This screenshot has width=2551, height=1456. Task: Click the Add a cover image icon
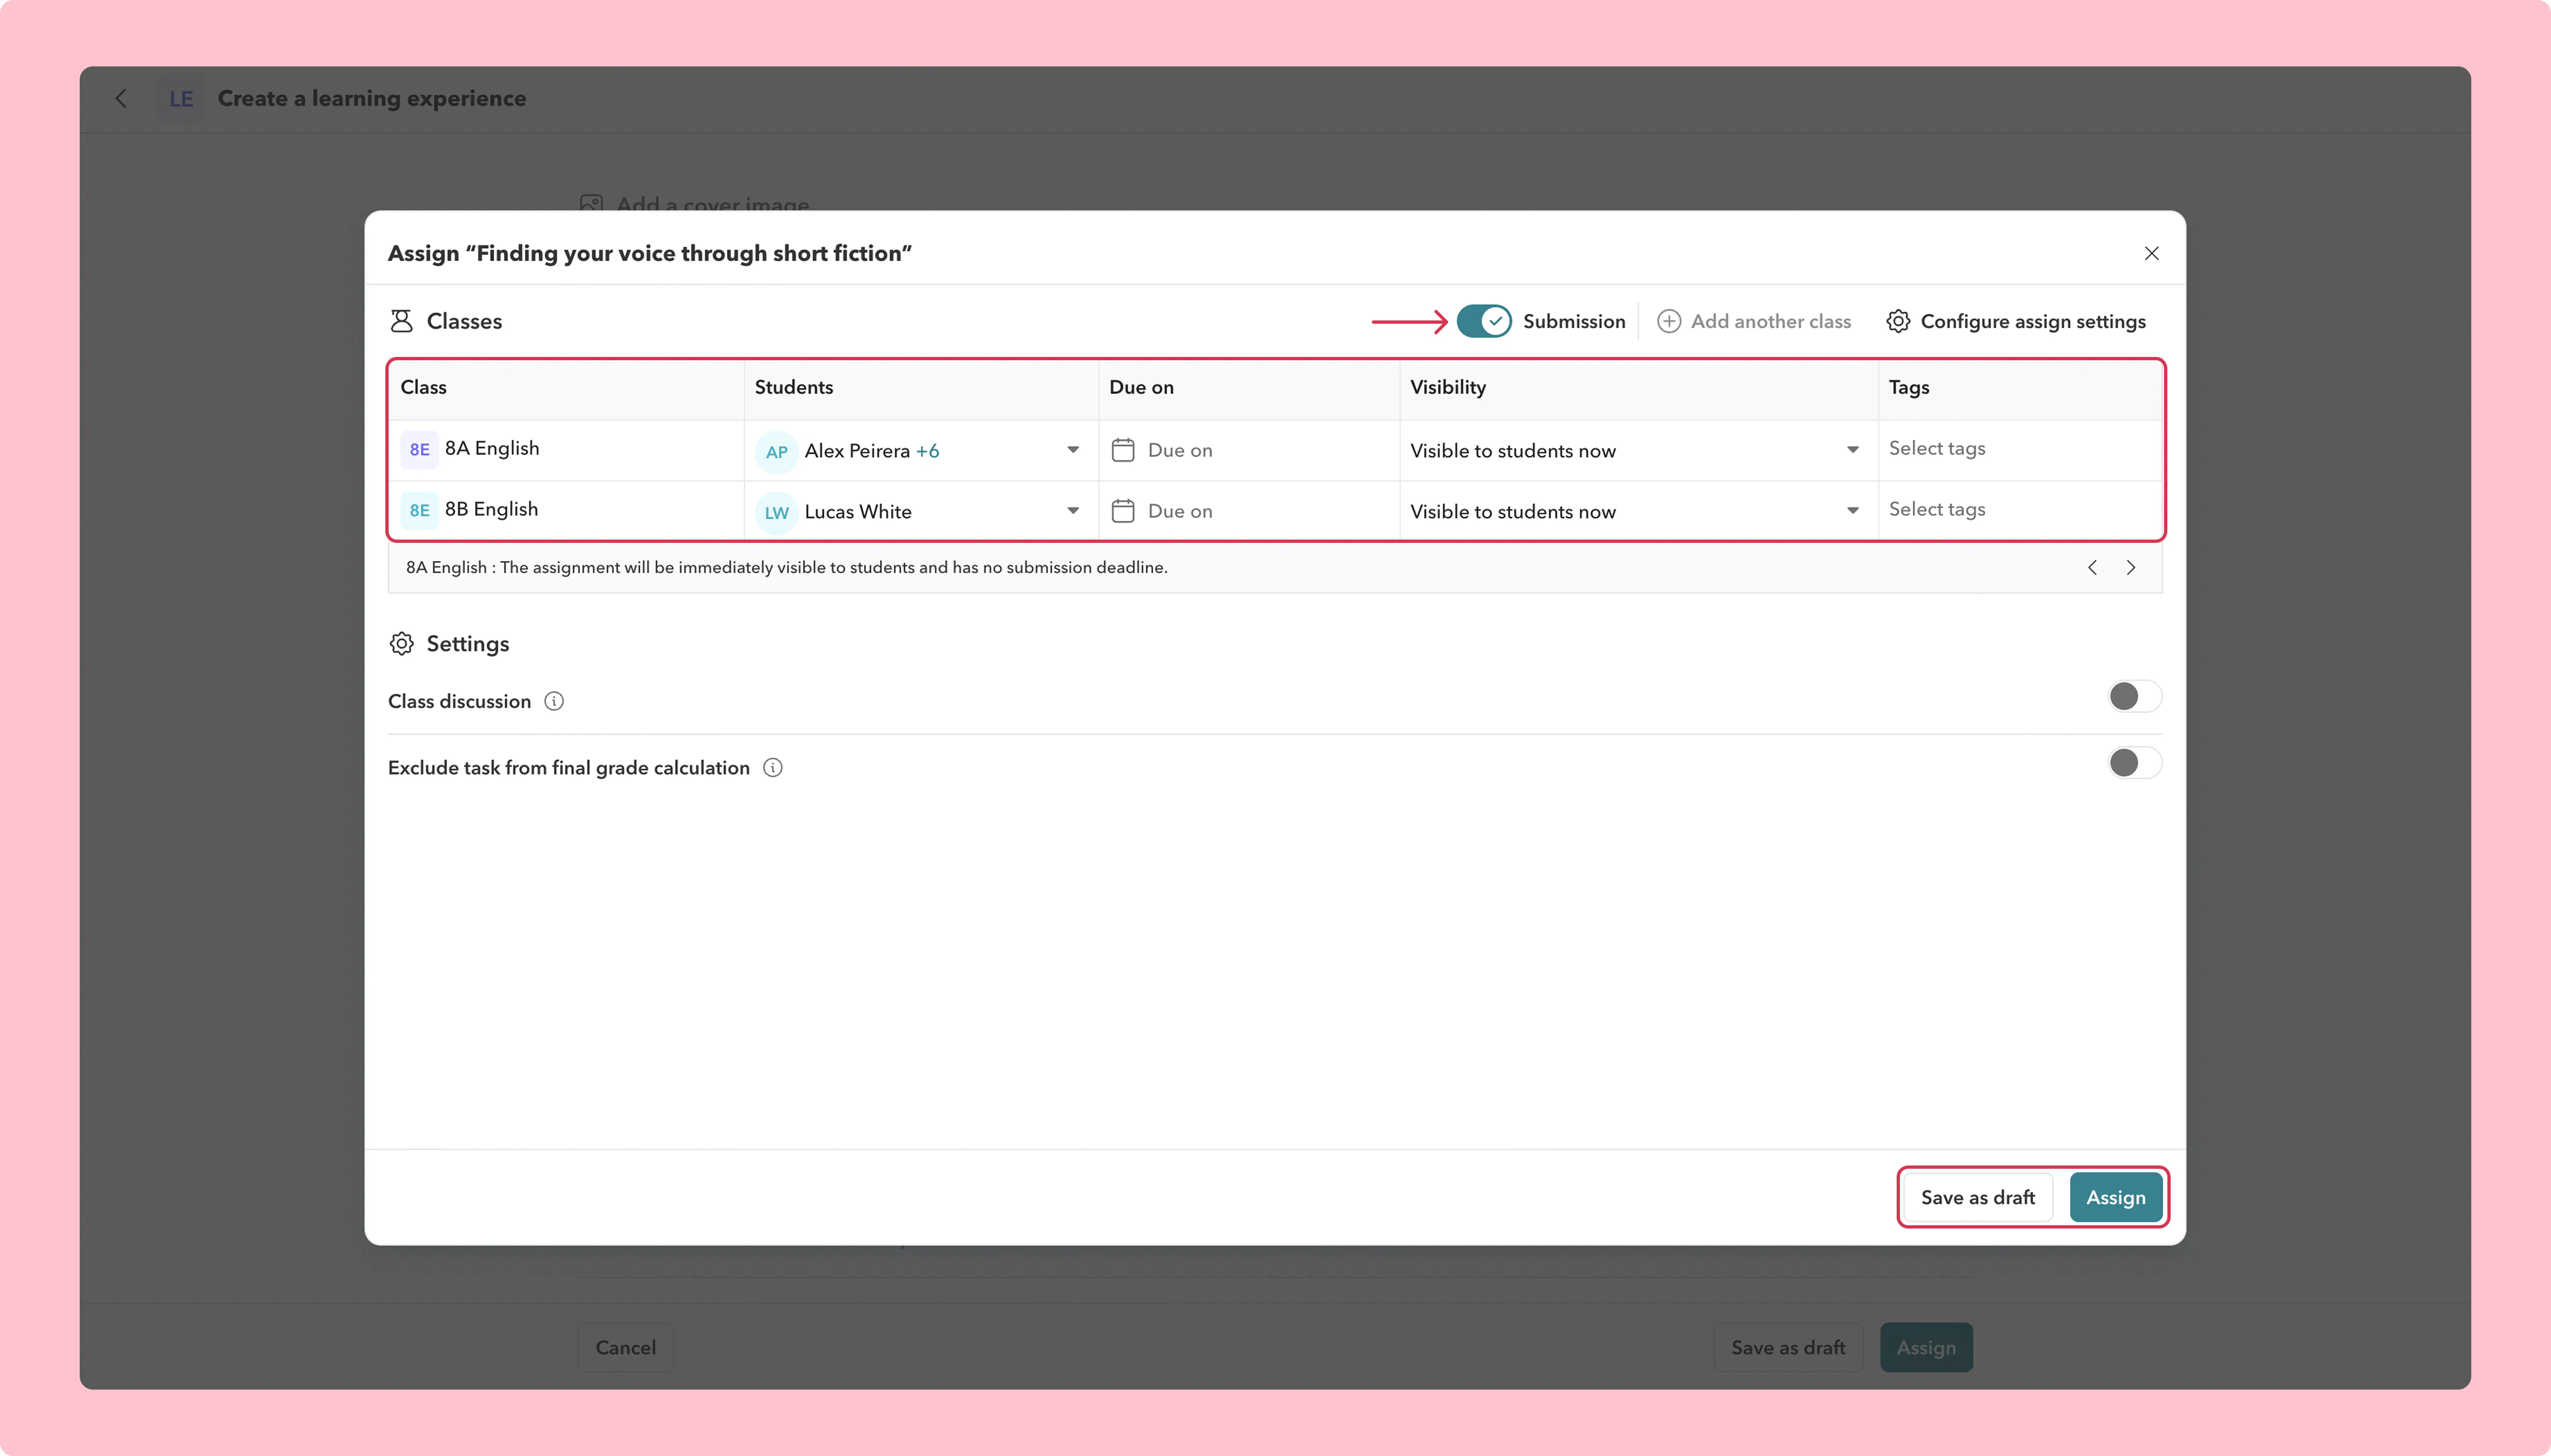(x=591, y=203)
